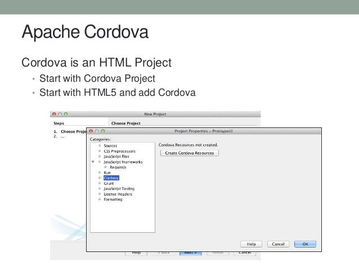
Task: Close the New Project window
Action: pos(54,114)
